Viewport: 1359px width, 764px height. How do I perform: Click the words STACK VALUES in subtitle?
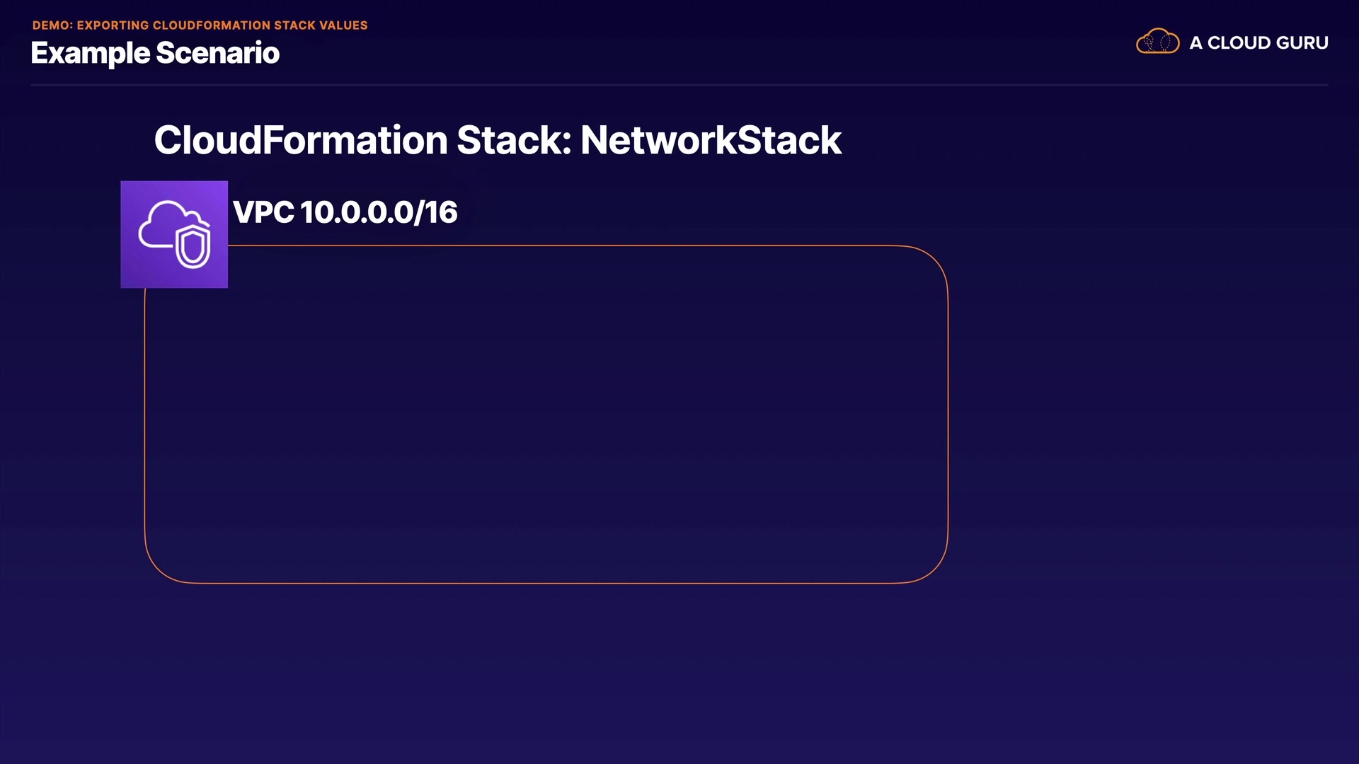pos(321,25)
